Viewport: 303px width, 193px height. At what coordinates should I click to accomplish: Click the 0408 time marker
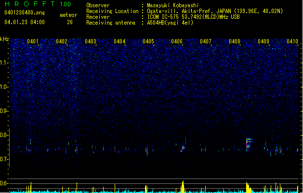coord(235,41)
